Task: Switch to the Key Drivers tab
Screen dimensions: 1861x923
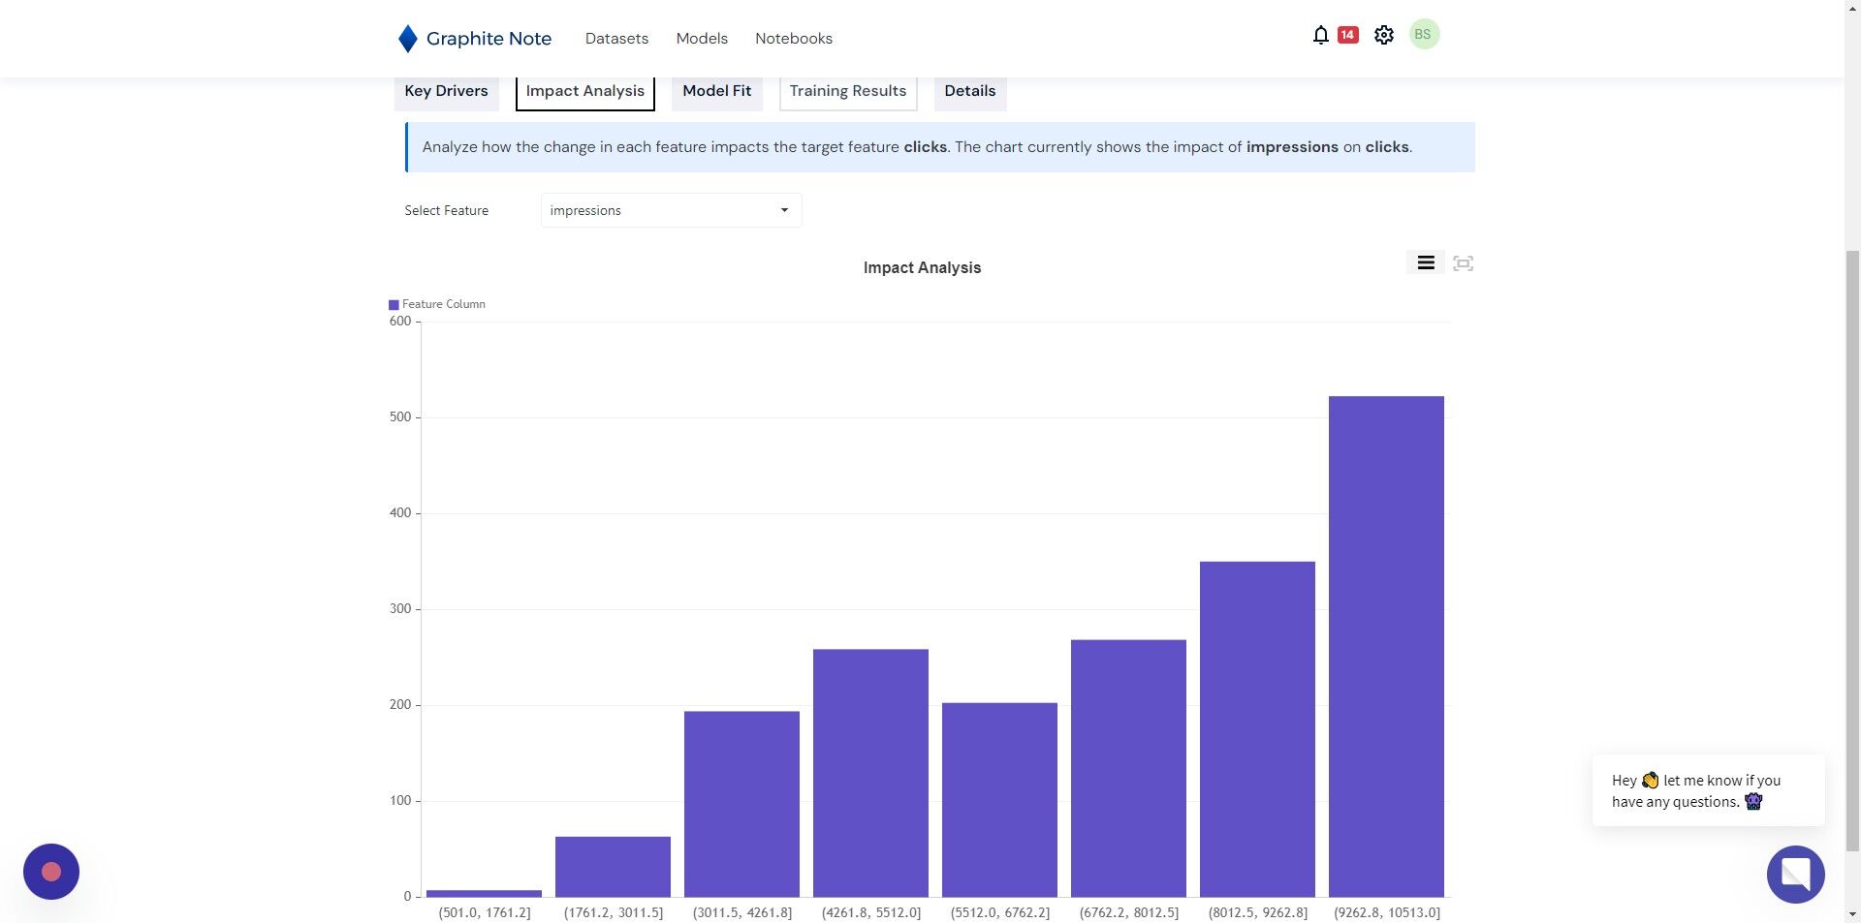Action: (446, 91)
